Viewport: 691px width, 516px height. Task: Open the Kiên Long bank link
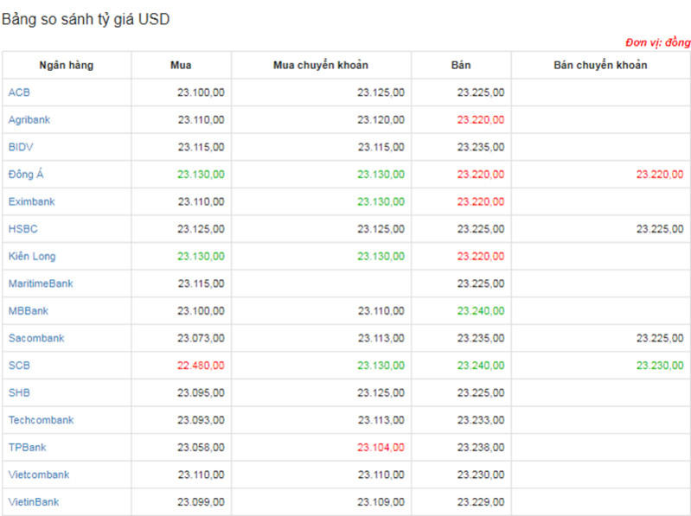coord(32,257)
